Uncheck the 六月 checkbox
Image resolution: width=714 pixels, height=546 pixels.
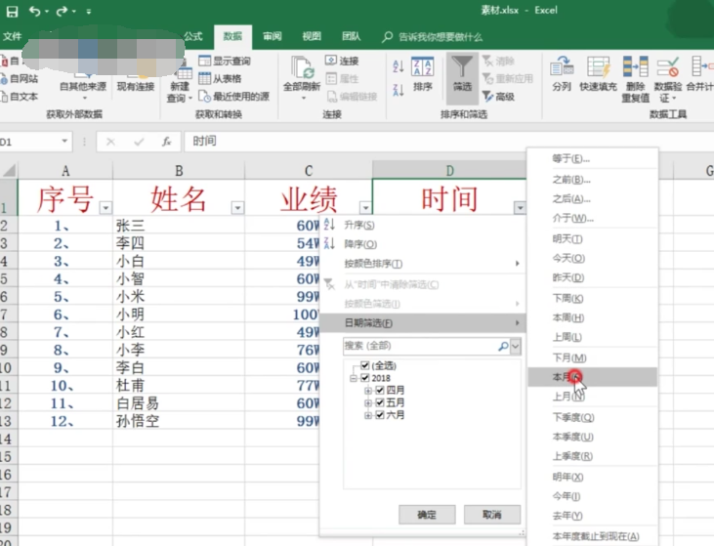coord(380,415)
